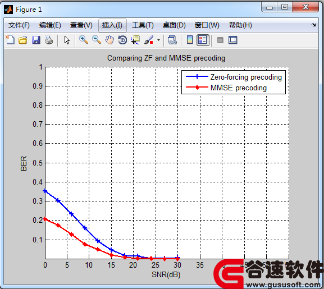Viewport: 324px width, 289px height.
Task: Click the New Figure icon
Action: [10, 40]
